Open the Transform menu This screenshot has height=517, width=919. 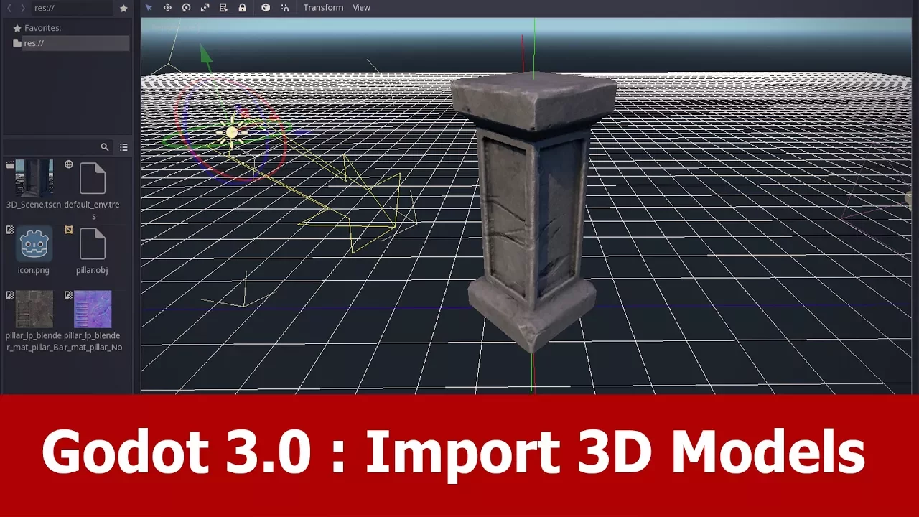323,7
